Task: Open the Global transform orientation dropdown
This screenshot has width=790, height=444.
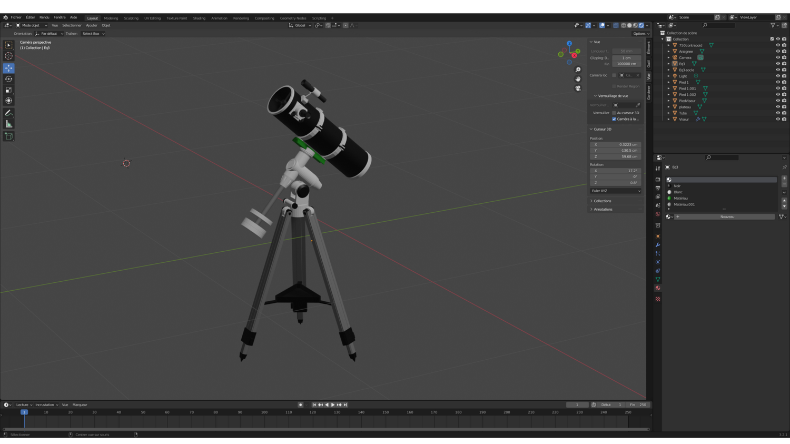Action: click(x=300, y=25)
